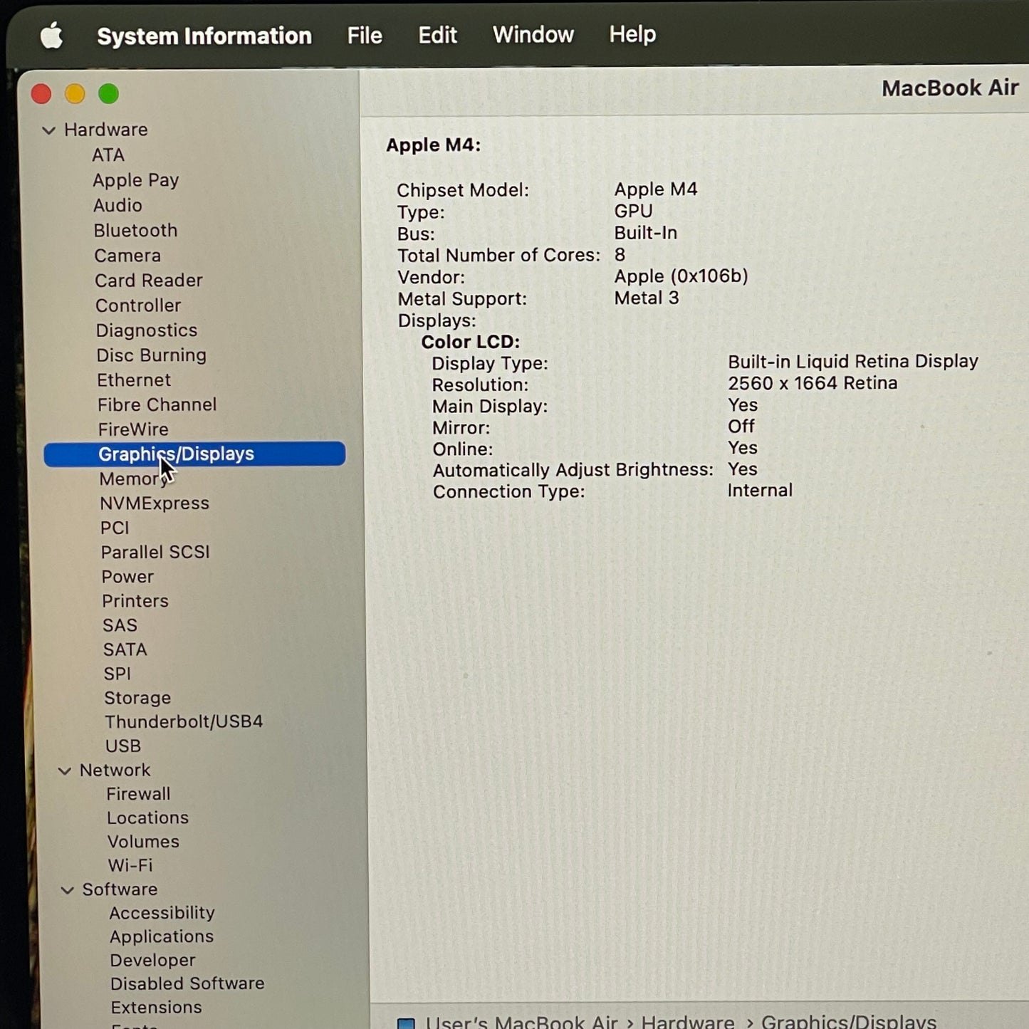Select Firewall under Network

click(x=138, y=794)
